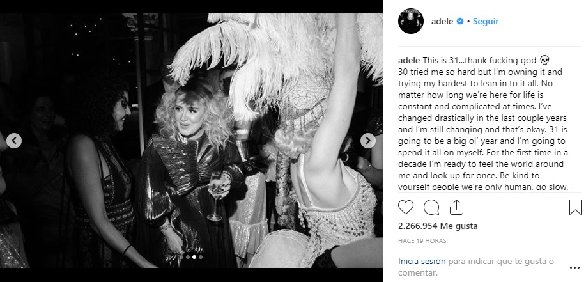This screenshot has width=586, height=282.
Task: Click the black and white party photo
Action: tap(191, 141)
